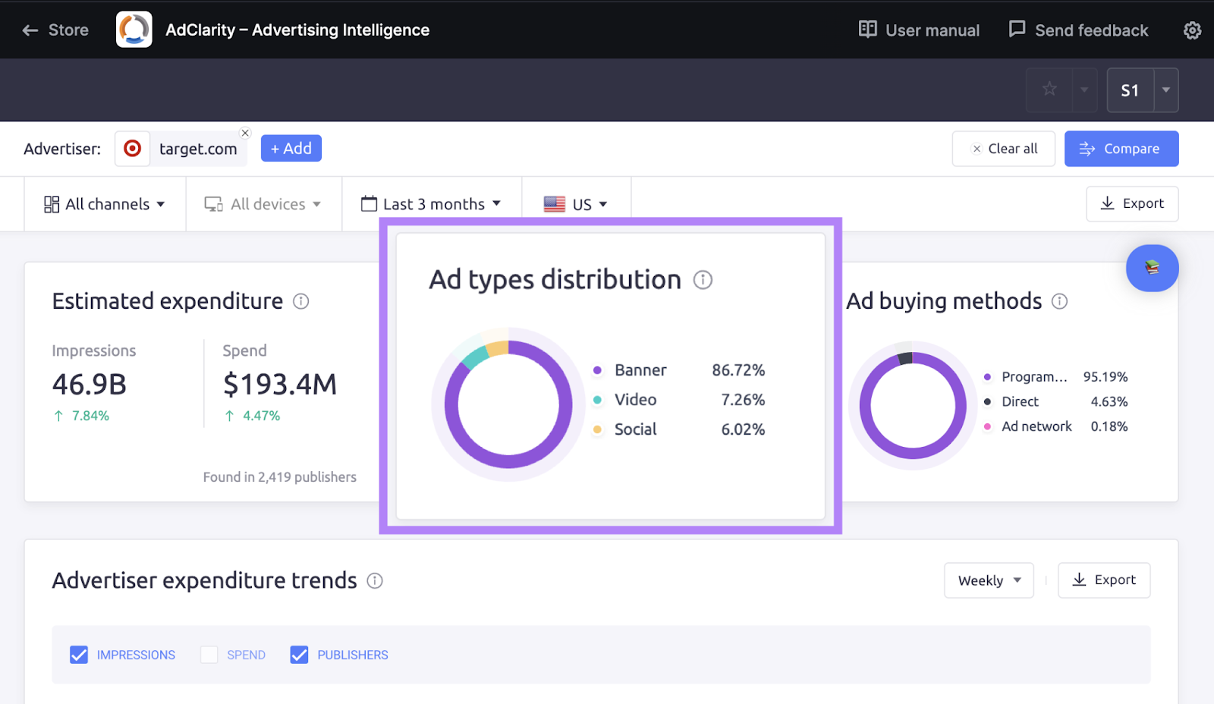Open info tooltip for Ad types distribution
1214x704 pixels.
click(703, 280)
